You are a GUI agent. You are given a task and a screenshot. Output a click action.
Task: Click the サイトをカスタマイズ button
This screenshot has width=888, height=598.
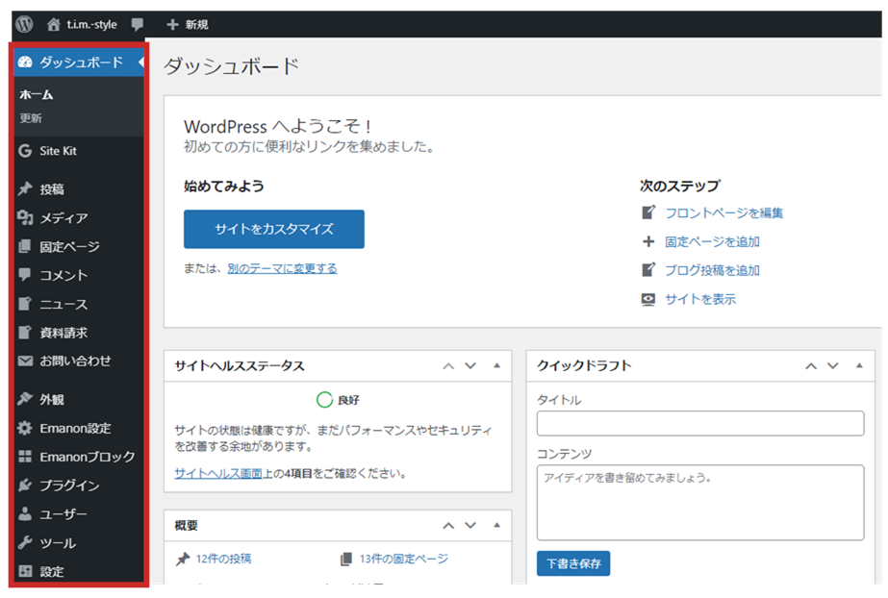pos(273,229)
